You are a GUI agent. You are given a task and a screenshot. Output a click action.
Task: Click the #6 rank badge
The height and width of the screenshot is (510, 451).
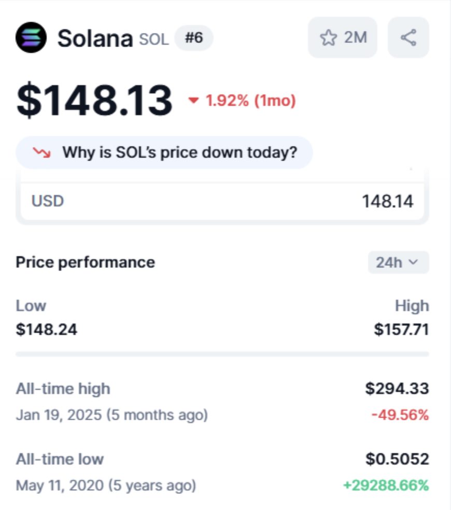point(193,38)
